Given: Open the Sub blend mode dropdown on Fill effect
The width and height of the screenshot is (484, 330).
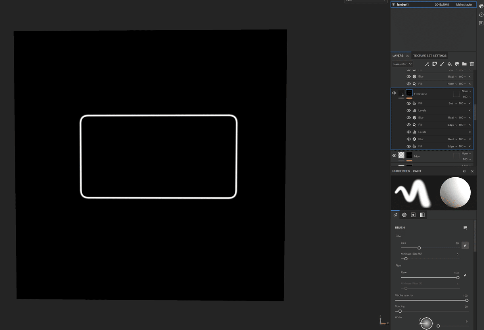Looking at the screenshot, I should coord(452,103).
